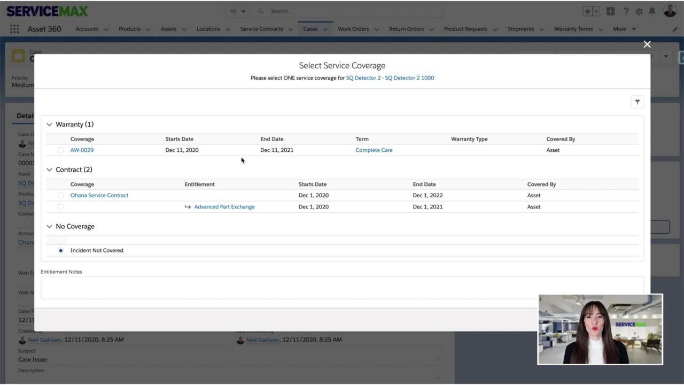Close the Select Service Coverage dialog

click(x=647, y=44)
